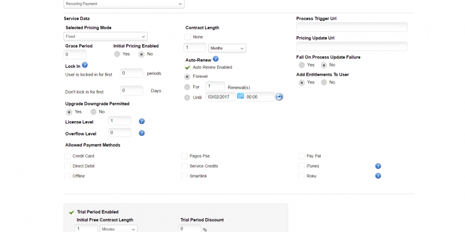This screenshot has width=465, height=232.
Task: Open the Recurring Payment dropdown
Action: (123, 4)
